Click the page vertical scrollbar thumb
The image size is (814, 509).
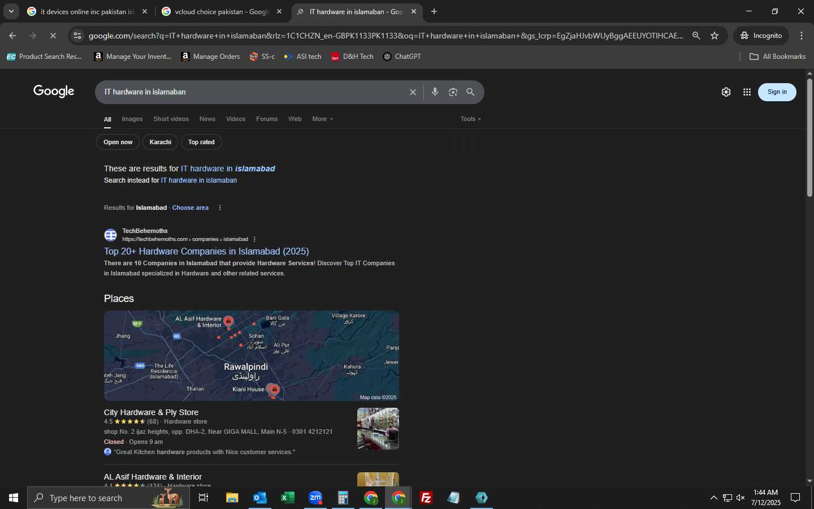click(809, 137)
